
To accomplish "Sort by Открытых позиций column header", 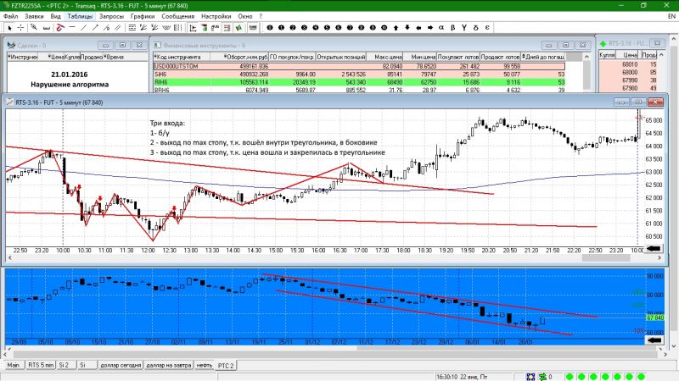I will pos(341,57).
